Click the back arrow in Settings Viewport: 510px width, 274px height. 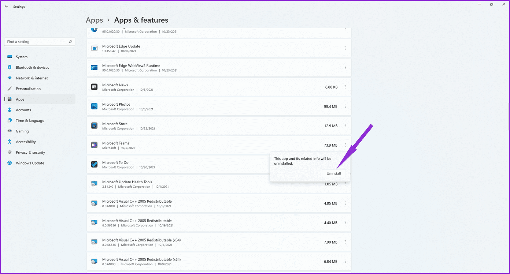pos(6,7)
